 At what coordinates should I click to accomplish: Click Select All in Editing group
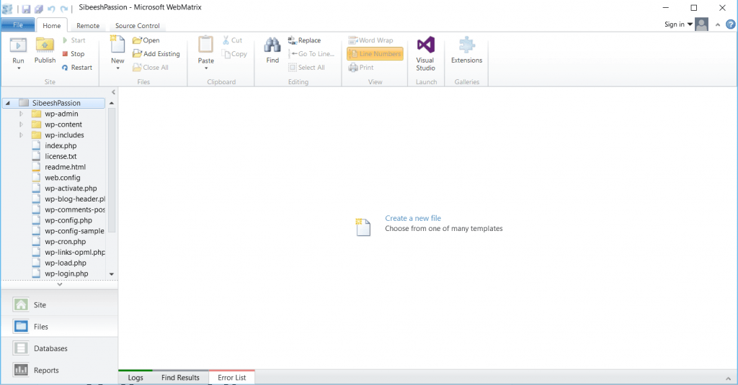[x=306, y=68]
